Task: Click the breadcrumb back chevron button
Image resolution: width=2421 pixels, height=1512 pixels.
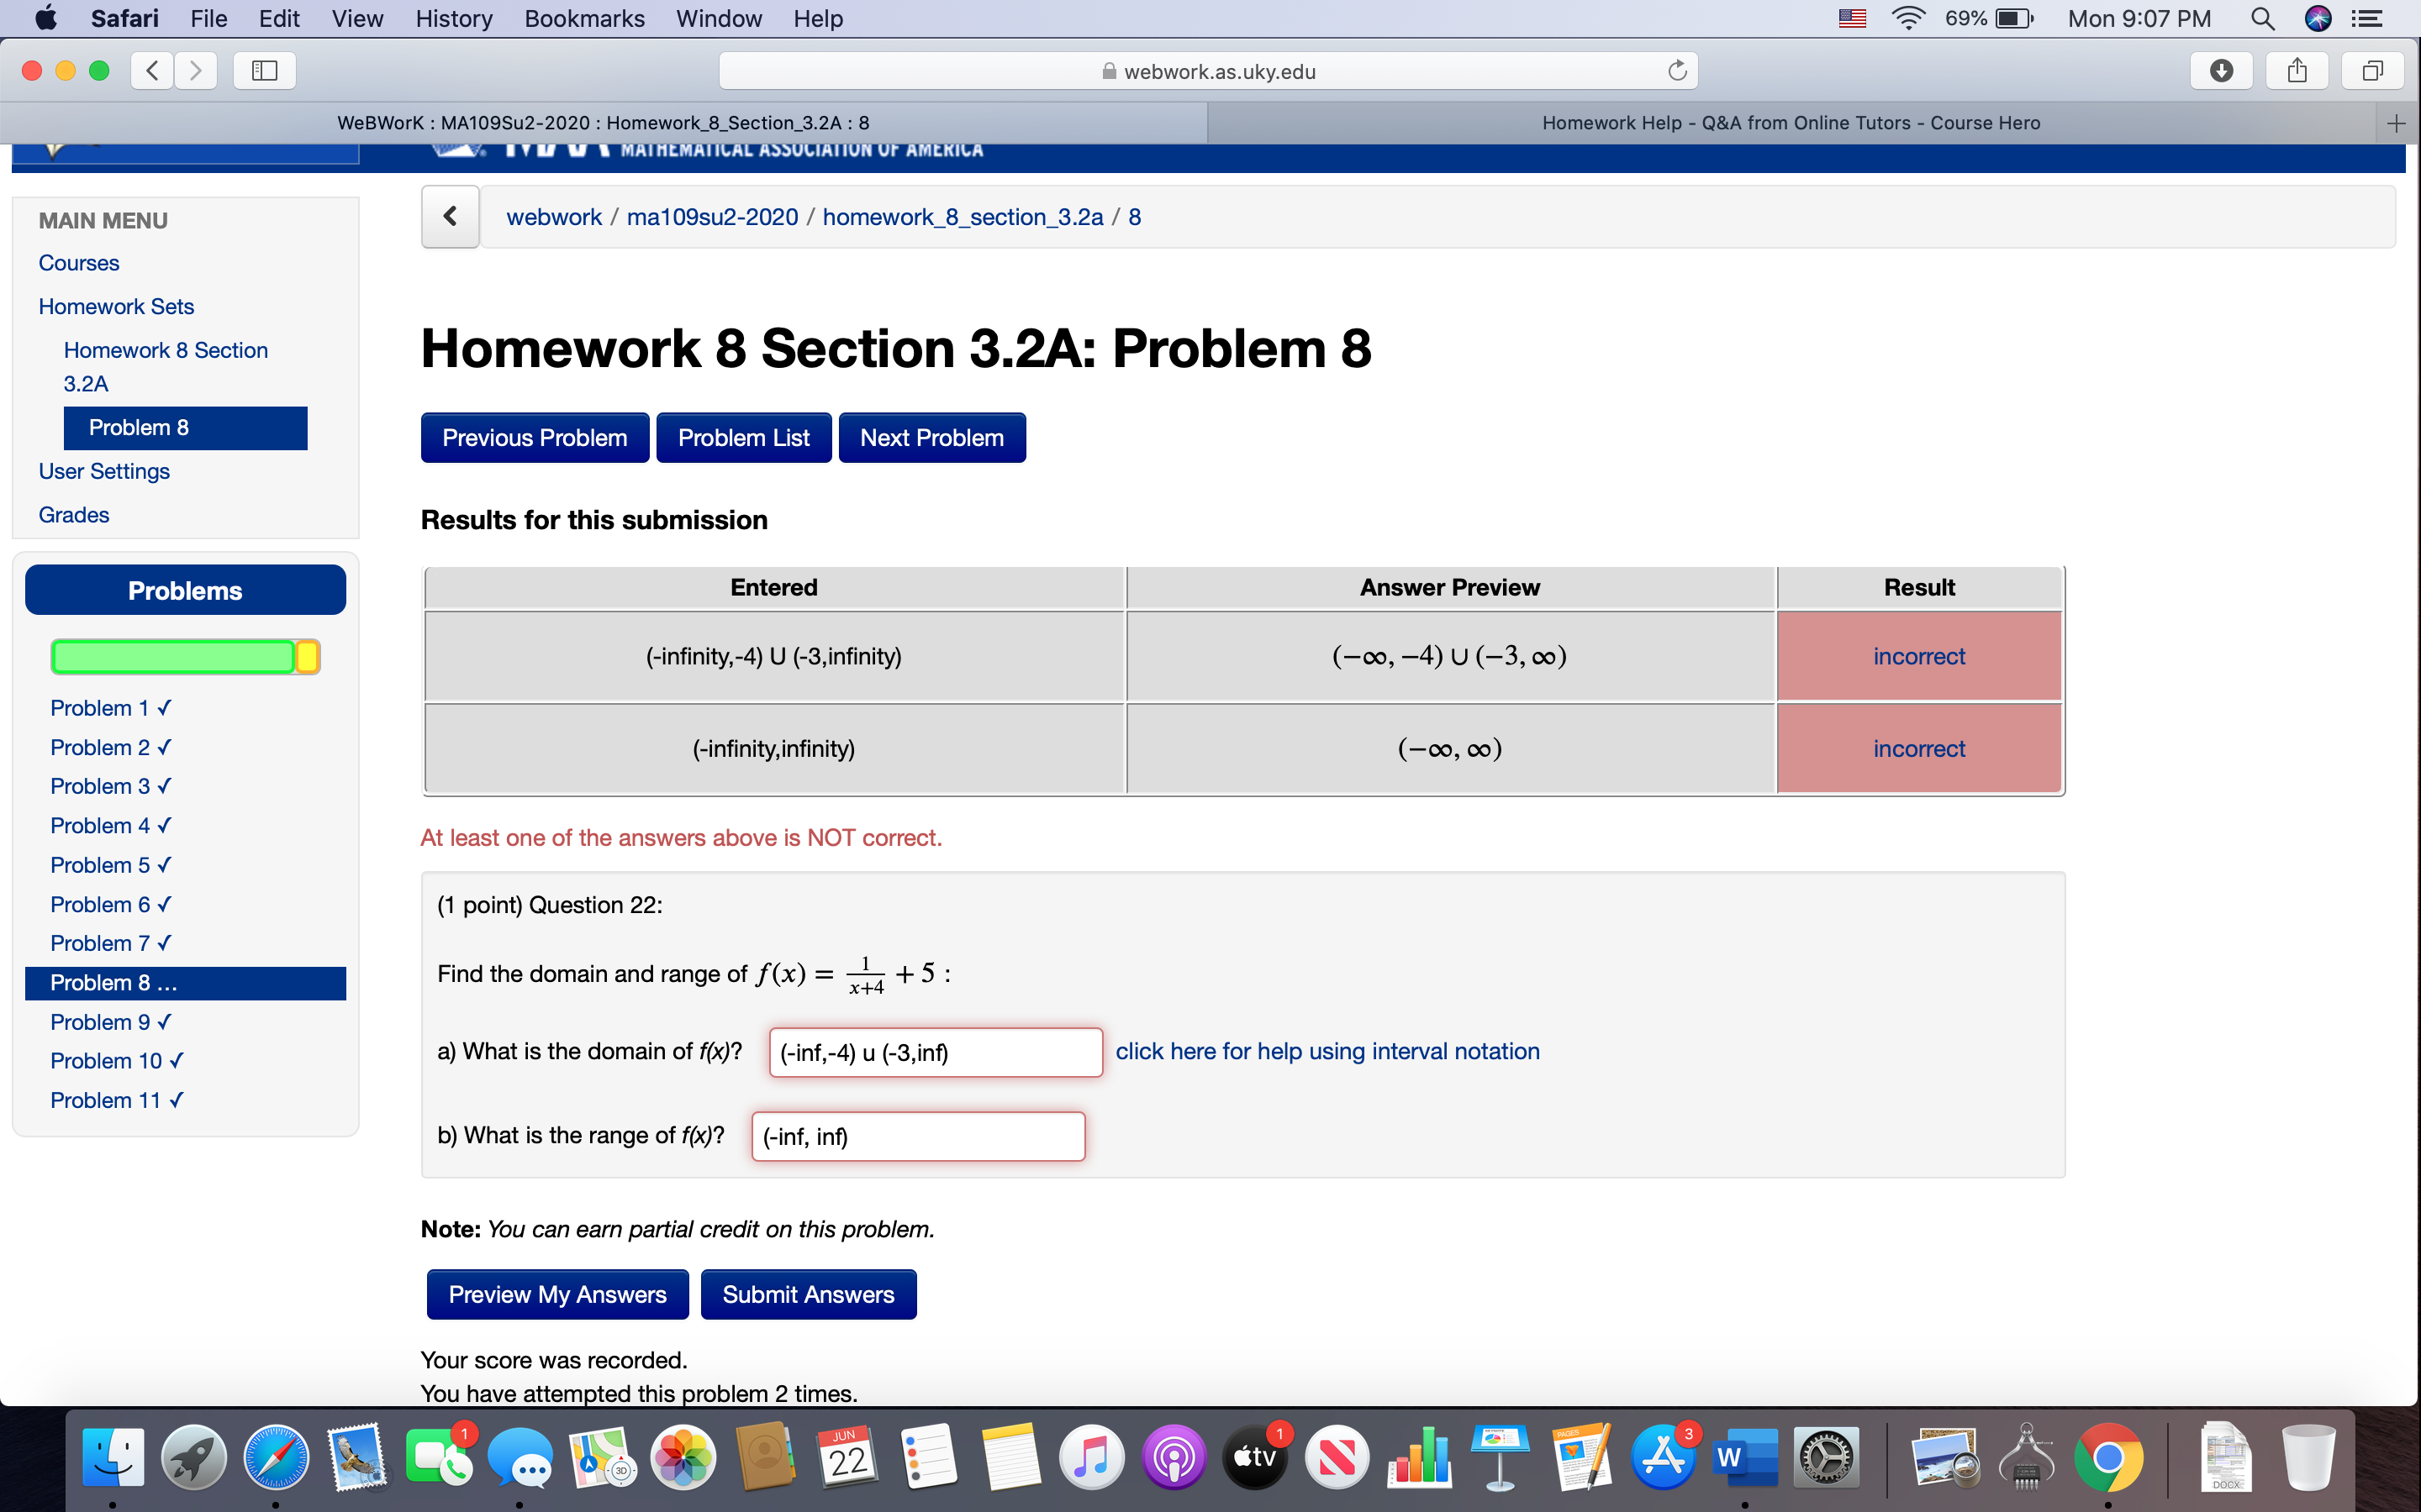Action: (451, 216)
